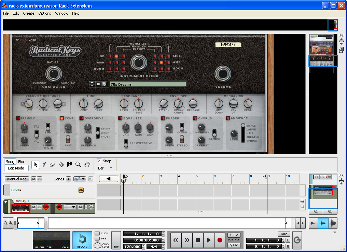The width and height of the screenshot is (347, 252).
Task: Click the Character knob
Action: 54,74
